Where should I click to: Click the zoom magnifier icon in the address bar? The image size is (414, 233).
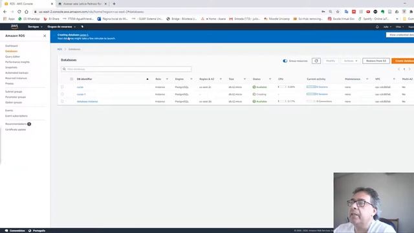(x=331, y=12)
